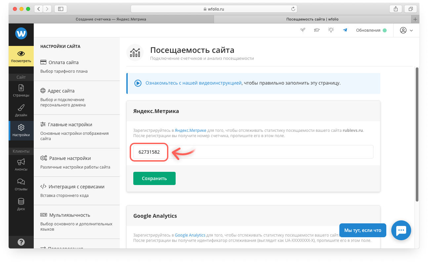Click the site visits chart icon
The height and width of the screenshot is (263, 428).
[135, 53]
